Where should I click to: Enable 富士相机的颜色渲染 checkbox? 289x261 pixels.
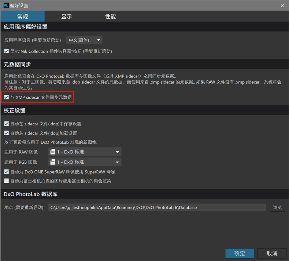(x=7, y=181)
